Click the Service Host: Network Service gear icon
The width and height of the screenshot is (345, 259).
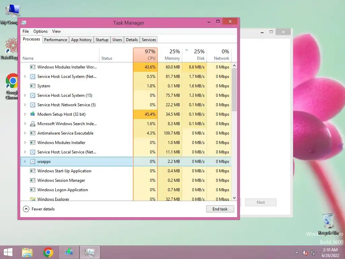[x=33, y=105]
